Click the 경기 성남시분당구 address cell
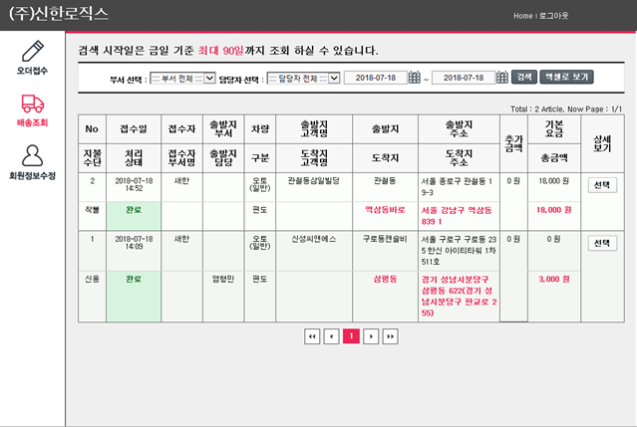Image resolution: width=637 pixels, height=427 pixels. point(460,296)
